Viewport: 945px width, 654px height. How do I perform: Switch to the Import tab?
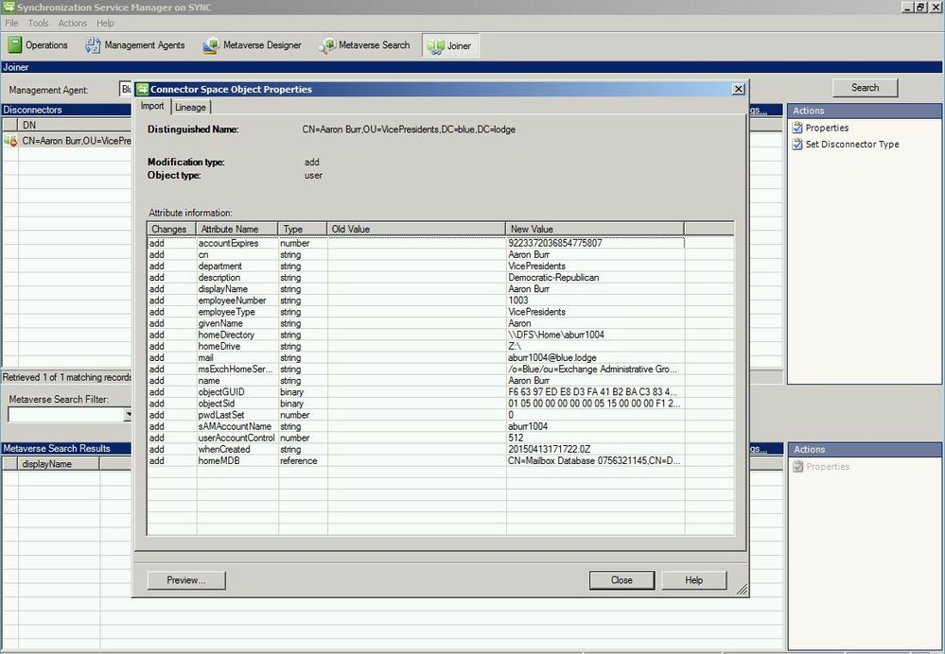point(152,106)
